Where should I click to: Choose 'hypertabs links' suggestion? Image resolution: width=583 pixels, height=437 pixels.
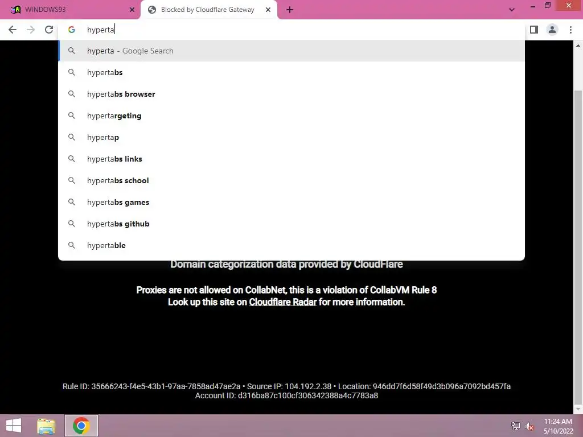pos(291,159)
